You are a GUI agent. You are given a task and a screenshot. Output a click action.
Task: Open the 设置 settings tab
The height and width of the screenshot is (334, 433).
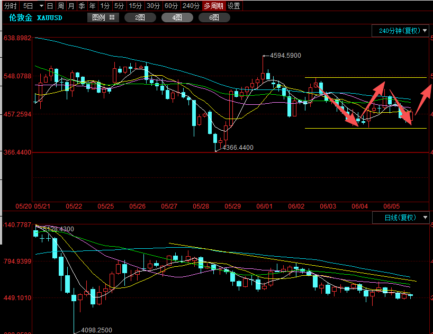pos(234,6)
